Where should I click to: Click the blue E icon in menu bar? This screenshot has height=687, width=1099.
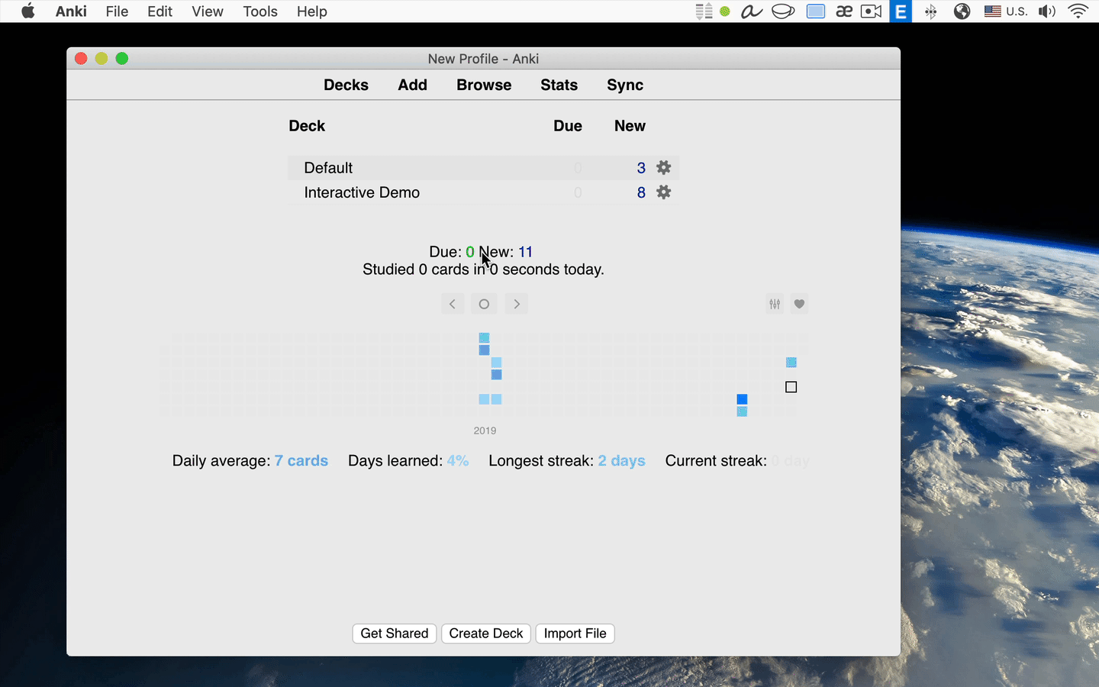pos(901,11)
